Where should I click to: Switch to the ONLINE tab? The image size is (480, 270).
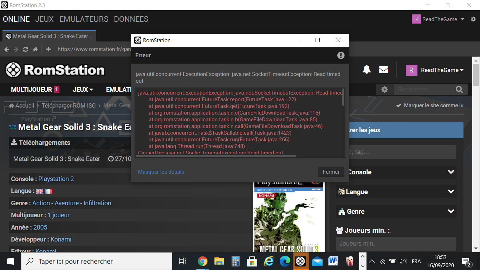(16, 19)
